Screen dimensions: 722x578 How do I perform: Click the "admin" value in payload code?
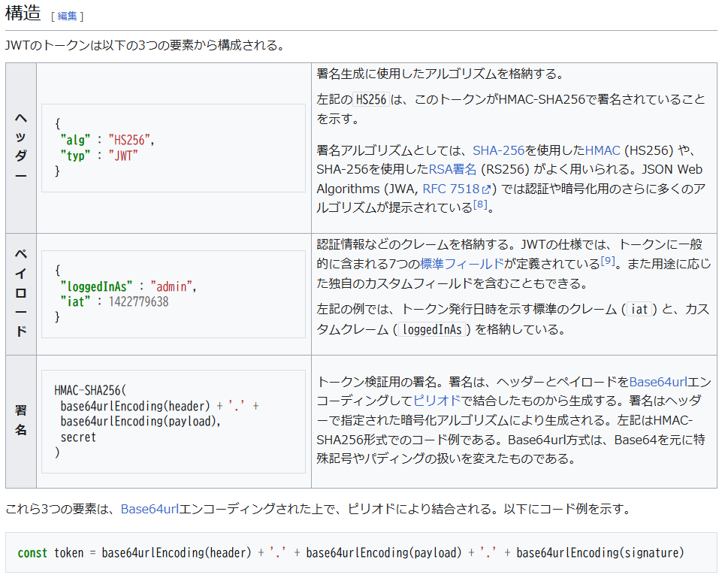[x=171, y=286]
